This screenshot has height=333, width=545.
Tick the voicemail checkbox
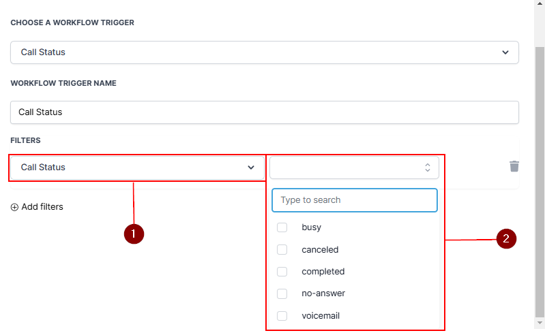282,316
